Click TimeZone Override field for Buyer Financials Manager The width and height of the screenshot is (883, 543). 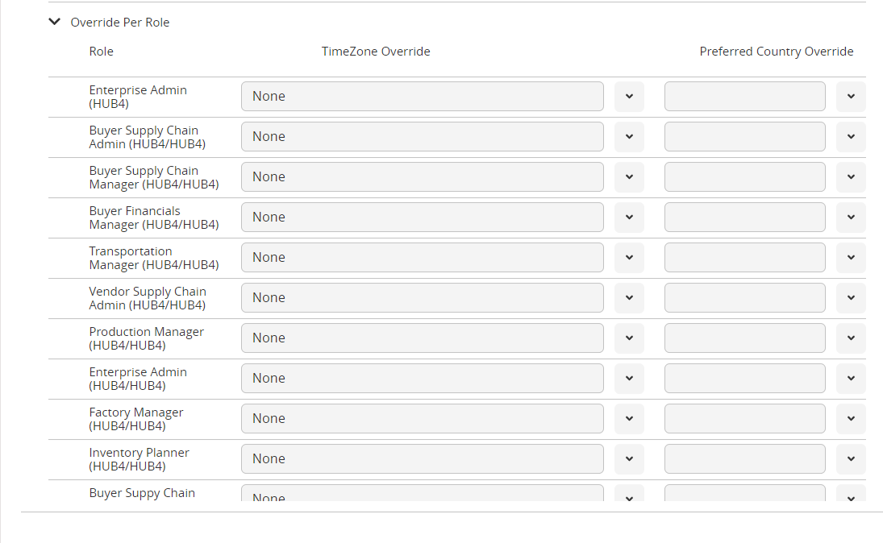pos(422,218)
